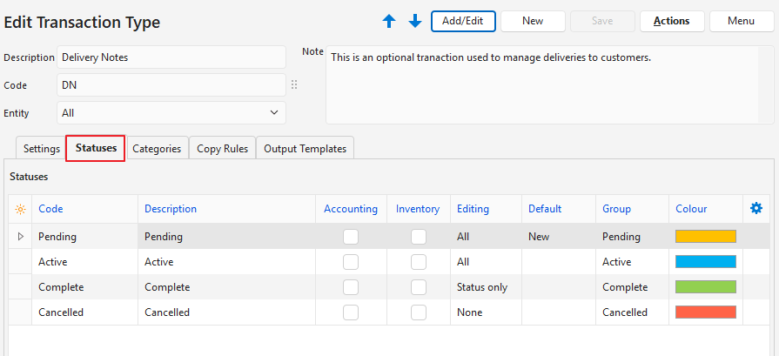The width and height of the screenshot is (779, 356).
Task: Switch to the Settings tab
Action: [x=41, y=149]
